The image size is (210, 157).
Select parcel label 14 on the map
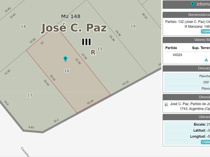(x=133, y=26)
